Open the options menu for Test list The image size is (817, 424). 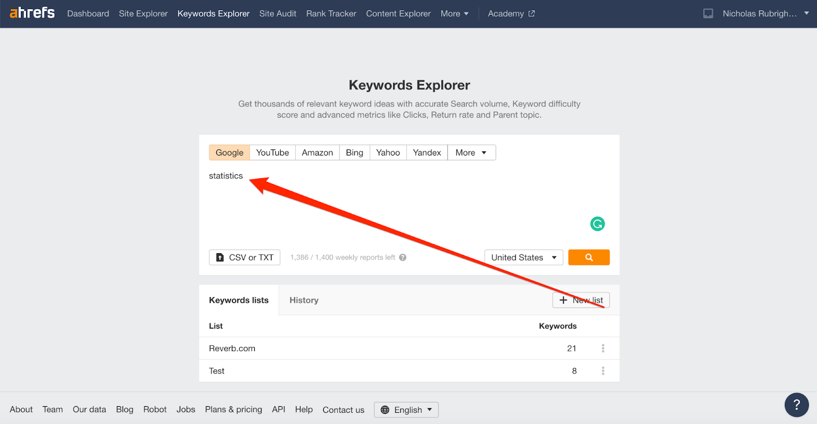coord(603,371)
